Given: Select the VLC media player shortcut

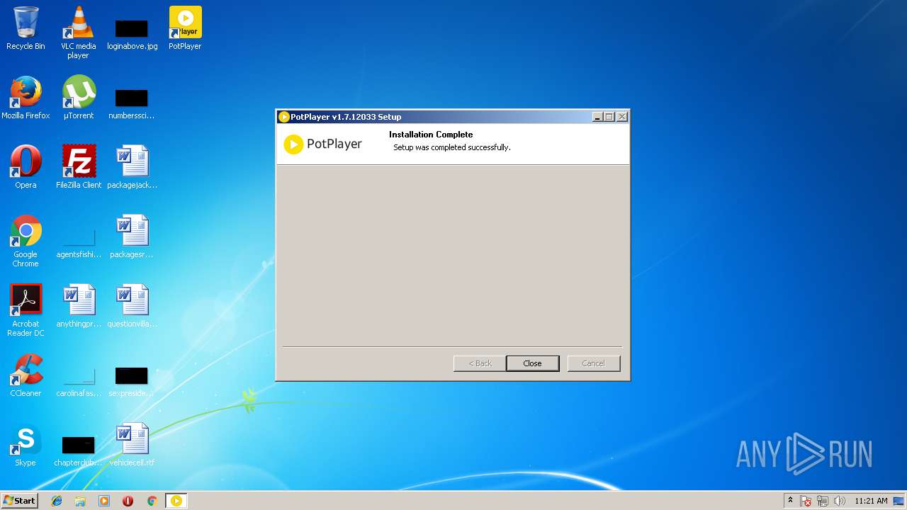Looking at the screenshot, I should (x=79, y=33).
